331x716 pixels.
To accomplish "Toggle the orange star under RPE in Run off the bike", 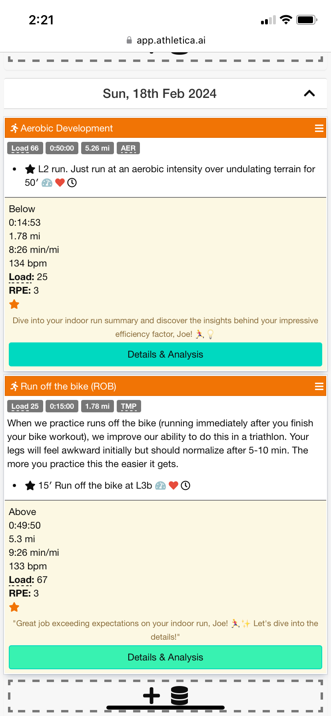I will pos(14,607).
